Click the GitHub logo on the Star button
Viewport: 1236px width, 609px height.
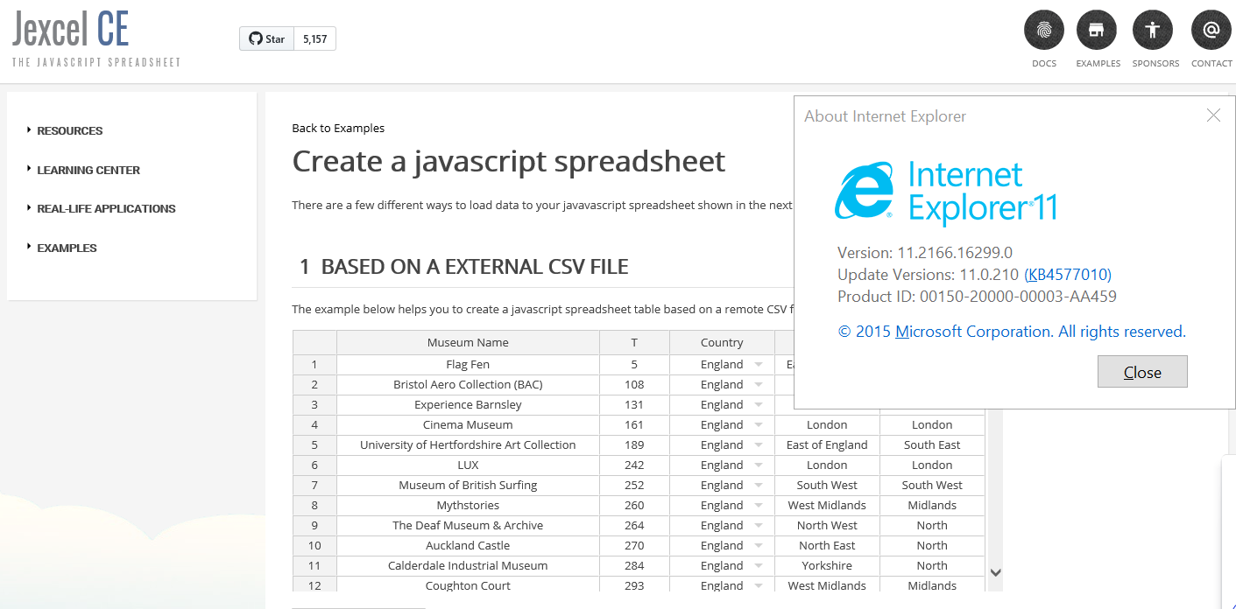point(254,38)
